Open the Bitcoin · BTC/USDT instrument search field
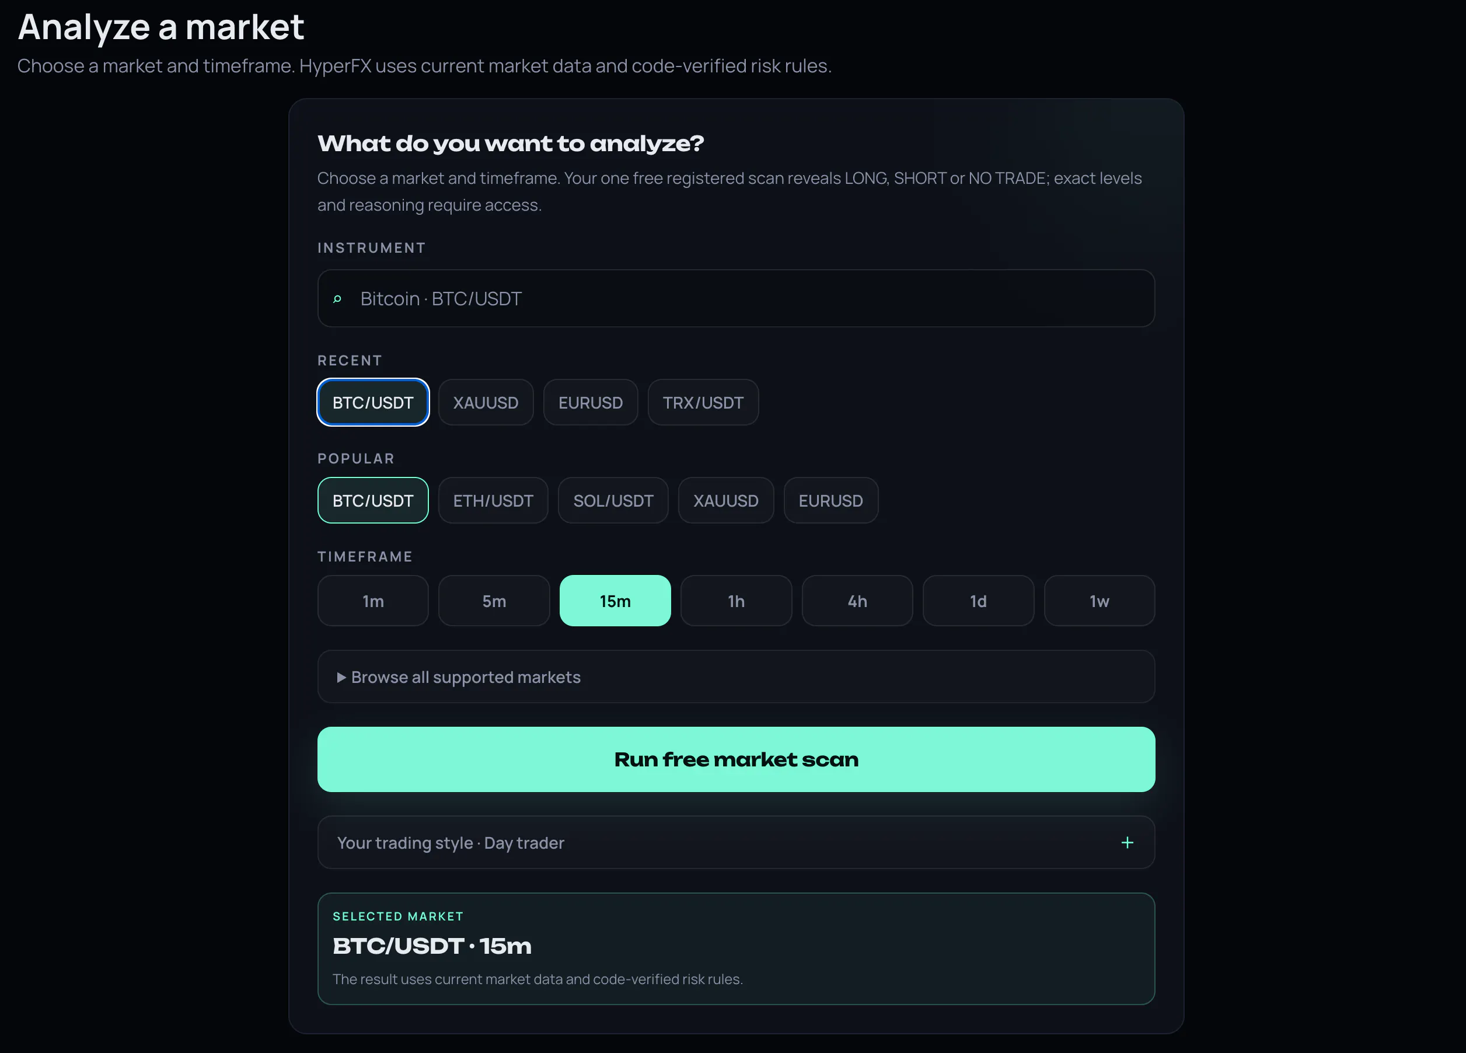Viewport: 1466px width, 1053px height. click(735, 298)
